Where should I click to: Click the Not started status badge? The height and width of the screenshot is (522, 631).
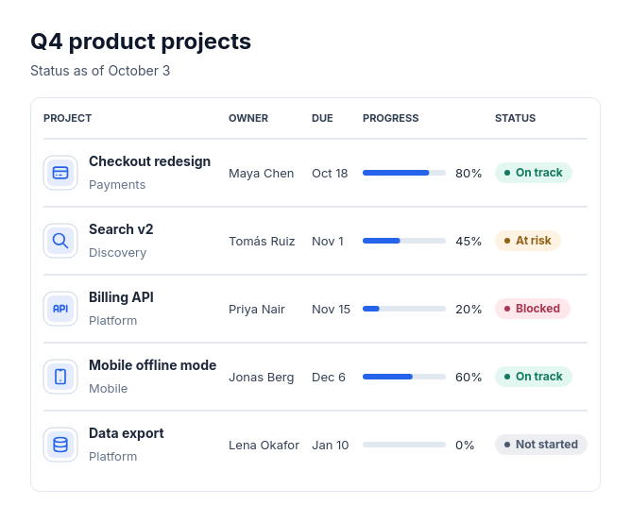(541, 445)
